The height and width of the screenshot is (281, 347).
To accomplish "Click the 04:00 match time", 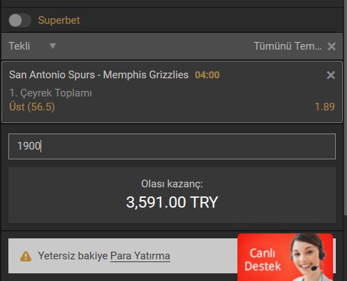I will 207,75.
